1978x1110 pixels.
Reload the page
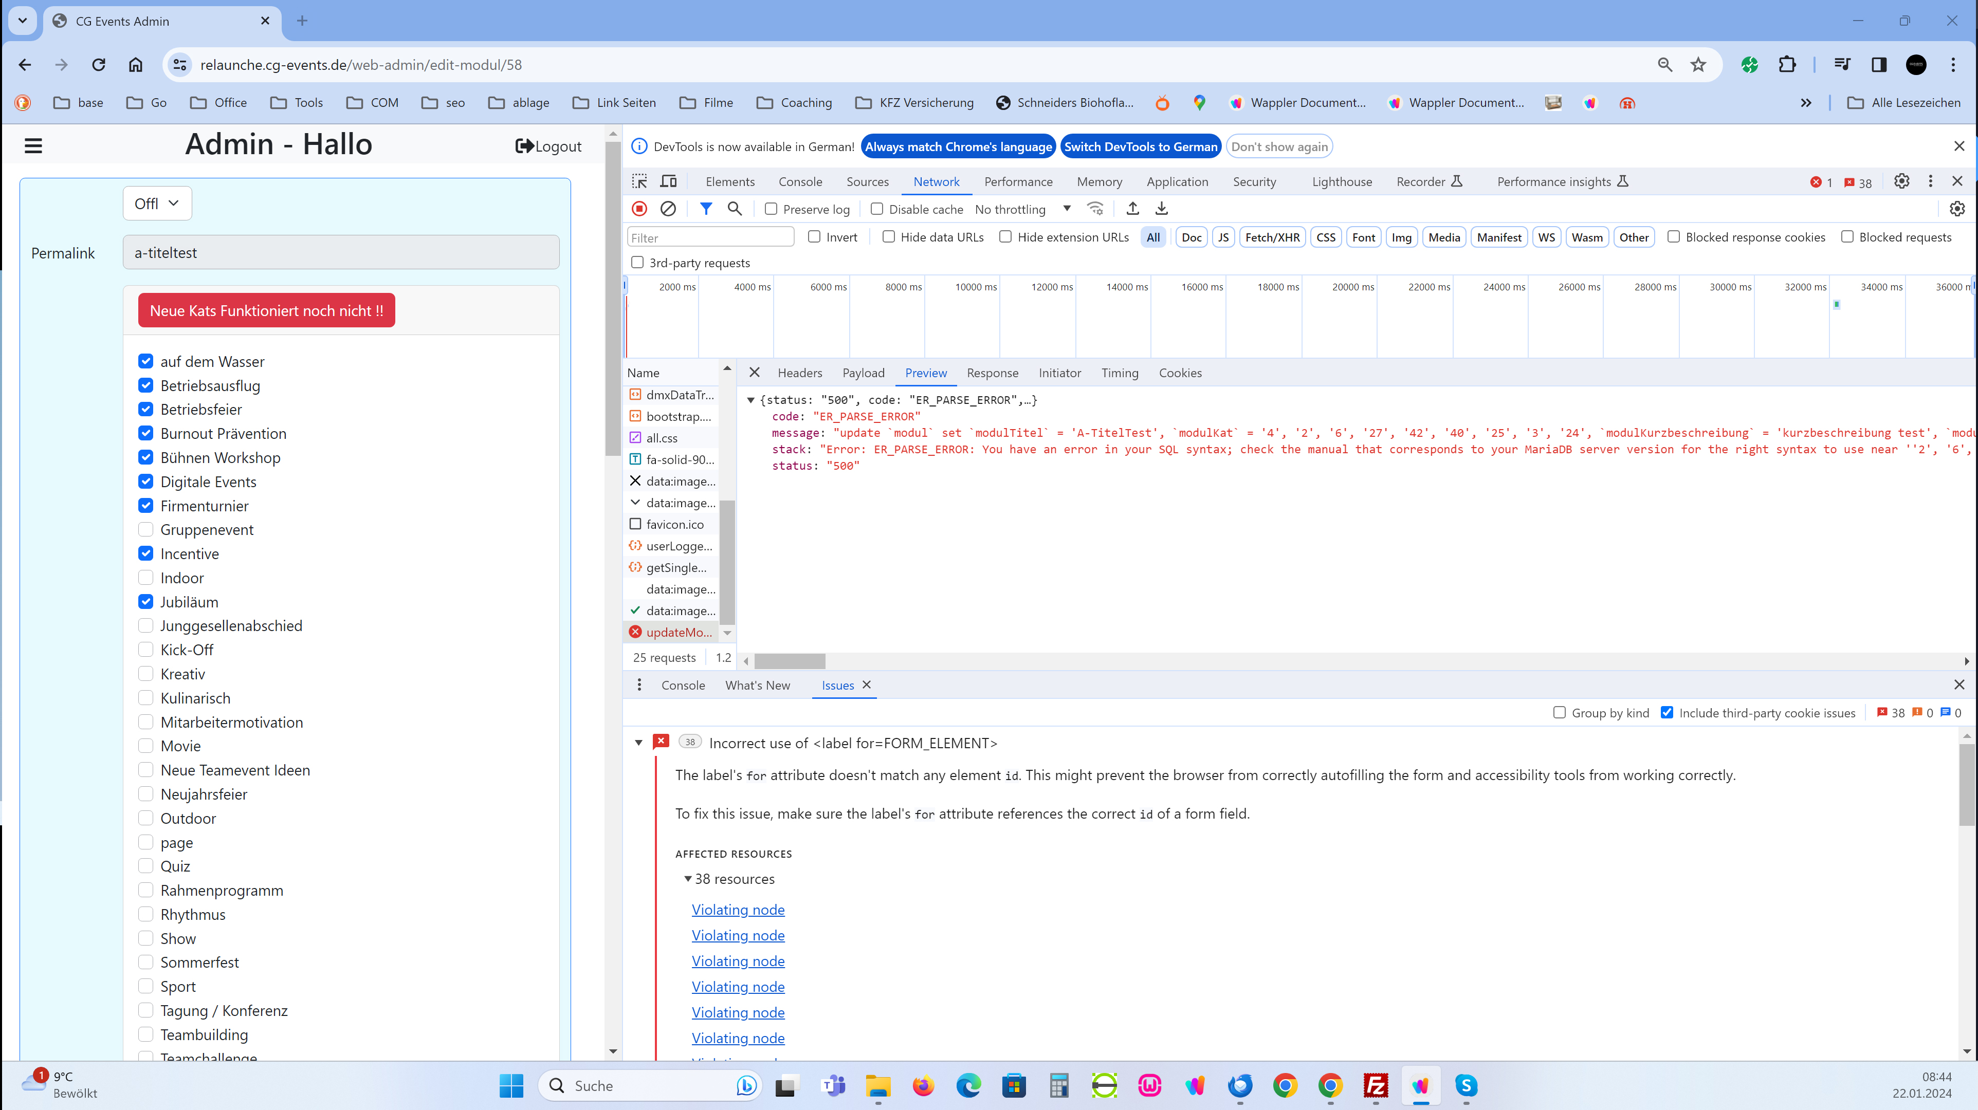98,64
